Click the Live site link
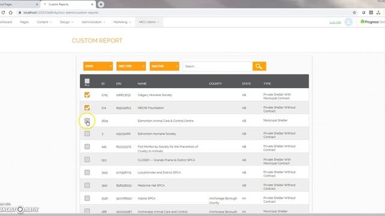 pyautogui.click(x=335, y=22)
